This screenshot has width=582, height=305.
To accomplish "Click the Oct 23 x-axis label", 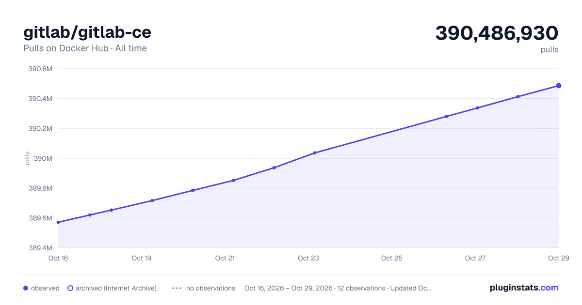I will point(308,258).
